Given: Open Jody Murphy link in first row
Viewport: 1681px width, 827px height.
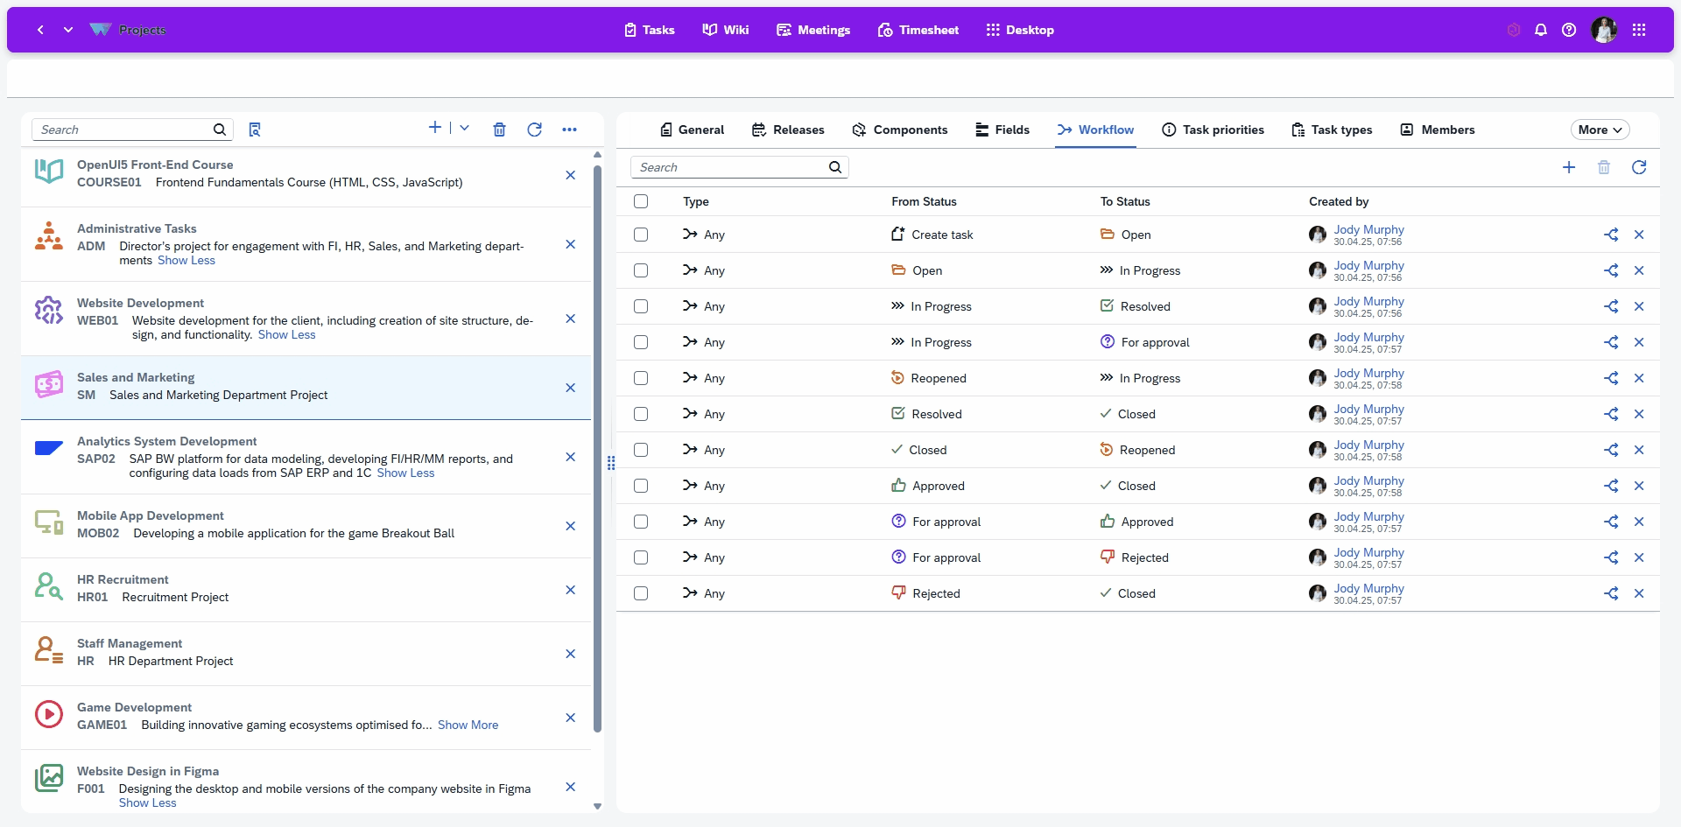Looking at the screenshot, I should tap(1368, 229).
